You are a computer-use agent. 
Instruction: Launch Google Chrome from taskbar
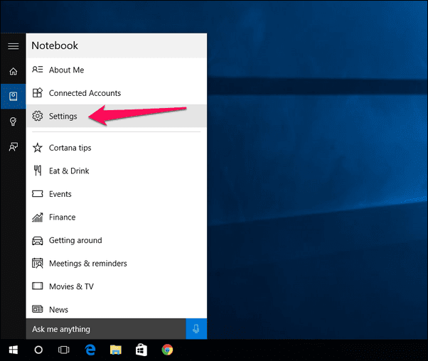pos(167,350)
